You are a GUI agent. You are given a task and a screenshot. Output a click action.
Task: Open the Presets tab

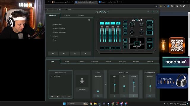click(81, 16)
